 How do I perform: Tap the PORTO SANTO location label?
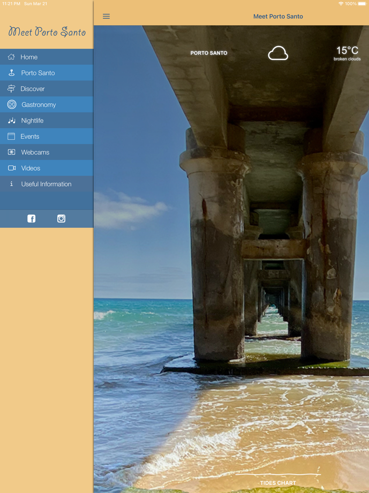click(209, 53)
